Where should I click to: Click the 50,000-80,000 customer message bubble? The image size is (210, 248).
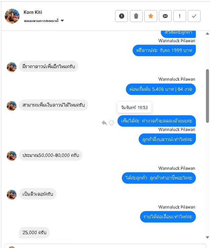pos(50,155)
